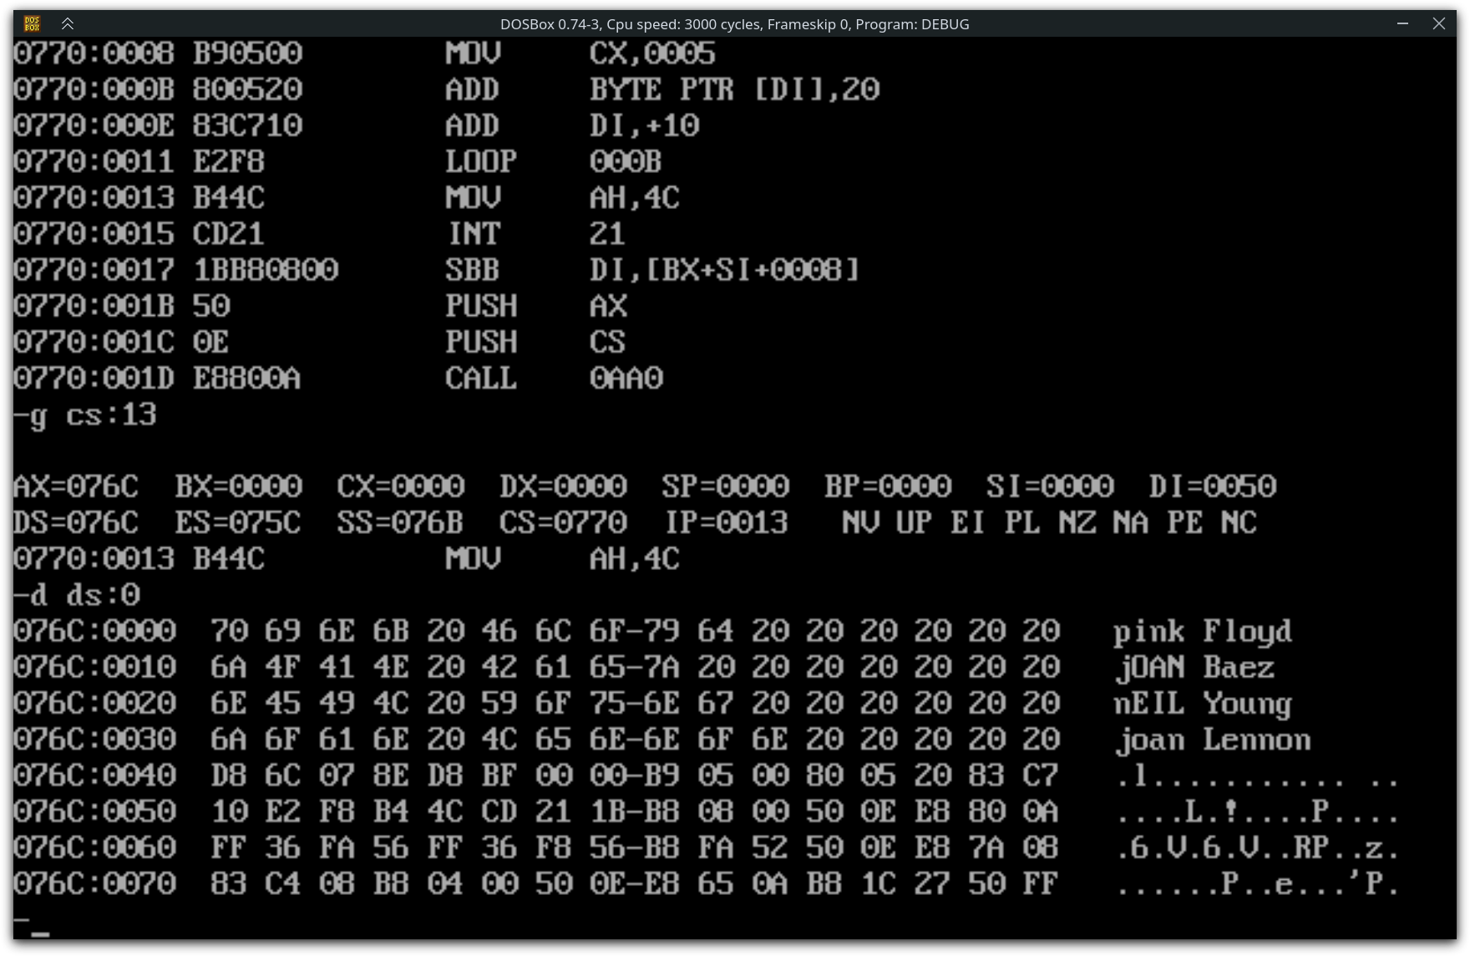
Task: Click the BX=0000 register value
Action: pos(239,486)
